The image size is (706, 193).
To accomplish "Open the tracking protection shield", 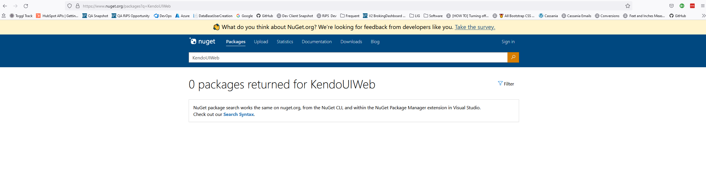I will [70, 6].
